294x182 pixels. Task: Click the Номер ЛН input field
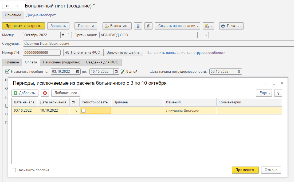[x=42, y=52]
